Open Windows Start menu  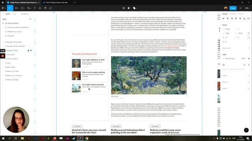pos(3,138)
